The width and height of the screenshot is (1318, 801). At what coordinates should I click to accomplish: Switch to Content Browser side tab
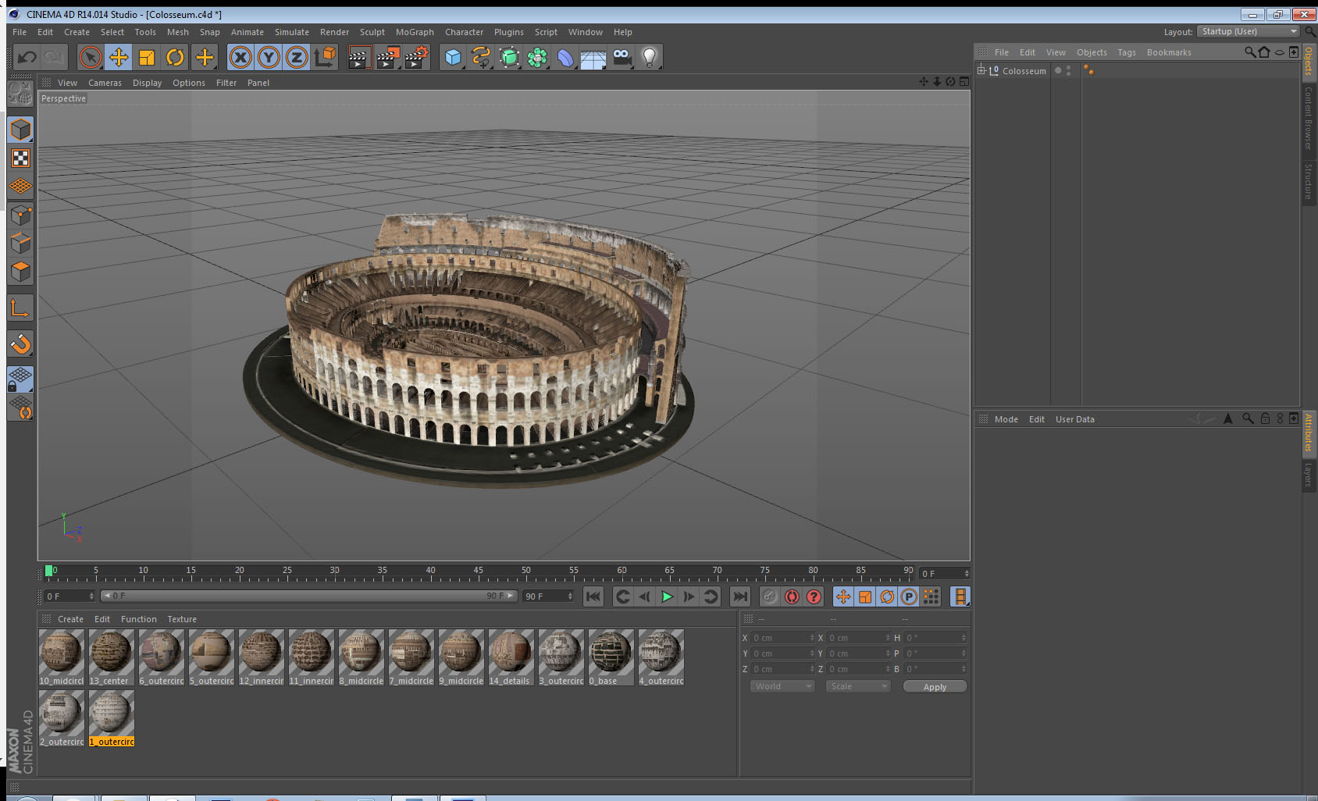(1308, 118)
